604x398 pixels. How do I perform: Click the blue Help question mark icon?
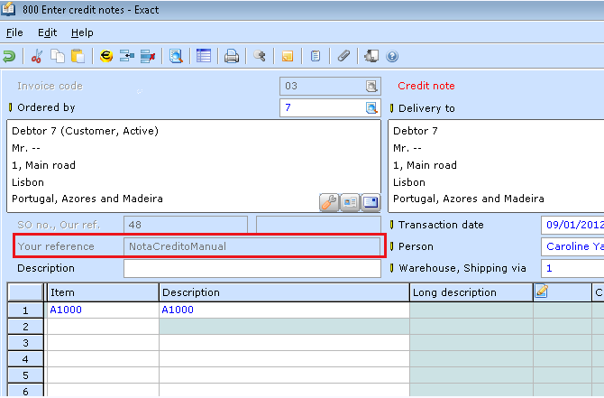[x=392, y=56]
